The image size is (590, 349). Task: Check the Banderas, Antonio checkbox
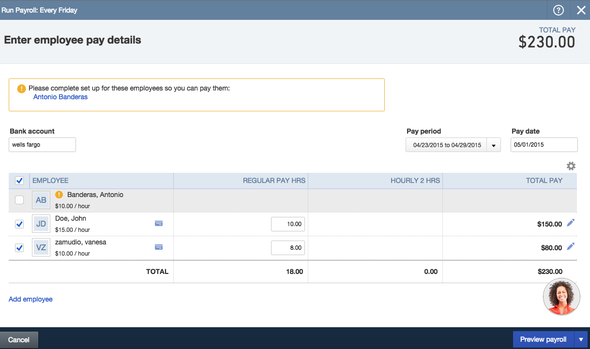point(19,200)
